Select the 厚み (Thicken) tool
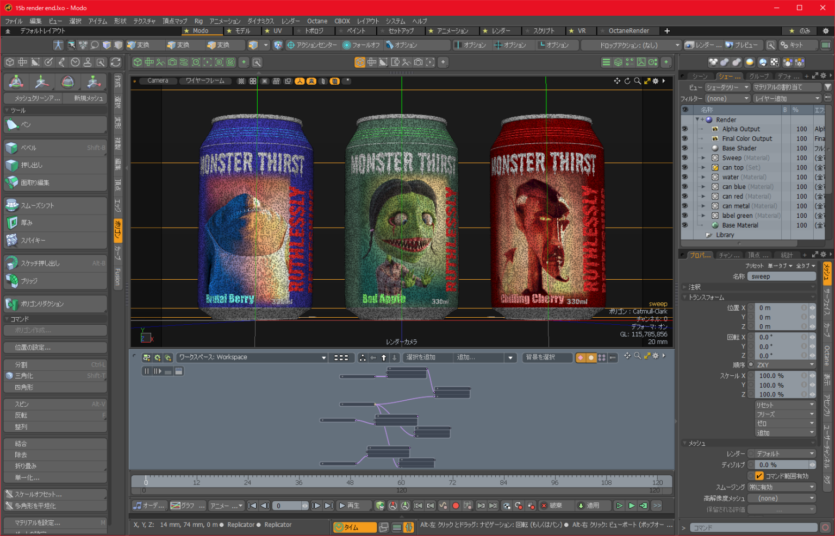 (x=54, y=222)
